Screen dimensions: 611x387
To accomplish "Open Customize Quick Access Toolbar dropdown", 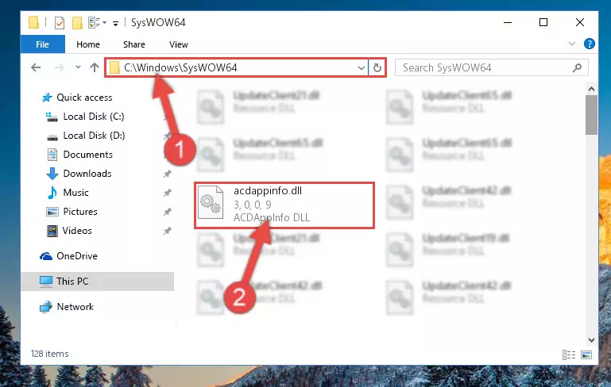I will [115, 23].
